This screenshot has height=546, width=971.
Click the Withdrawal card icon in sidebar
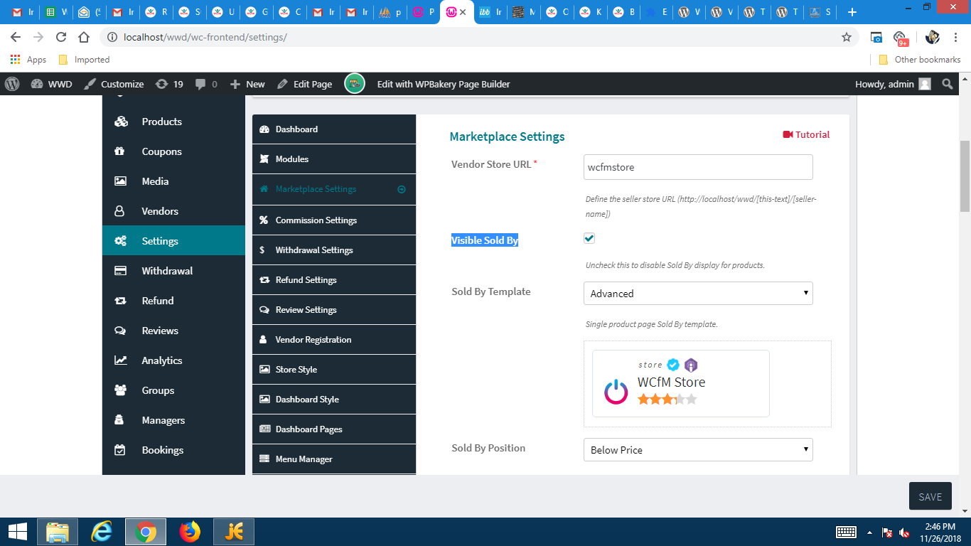tap(120, 271)
